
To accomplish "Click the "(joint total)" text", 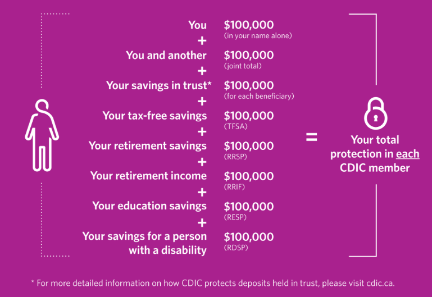I will click(243, 66).
